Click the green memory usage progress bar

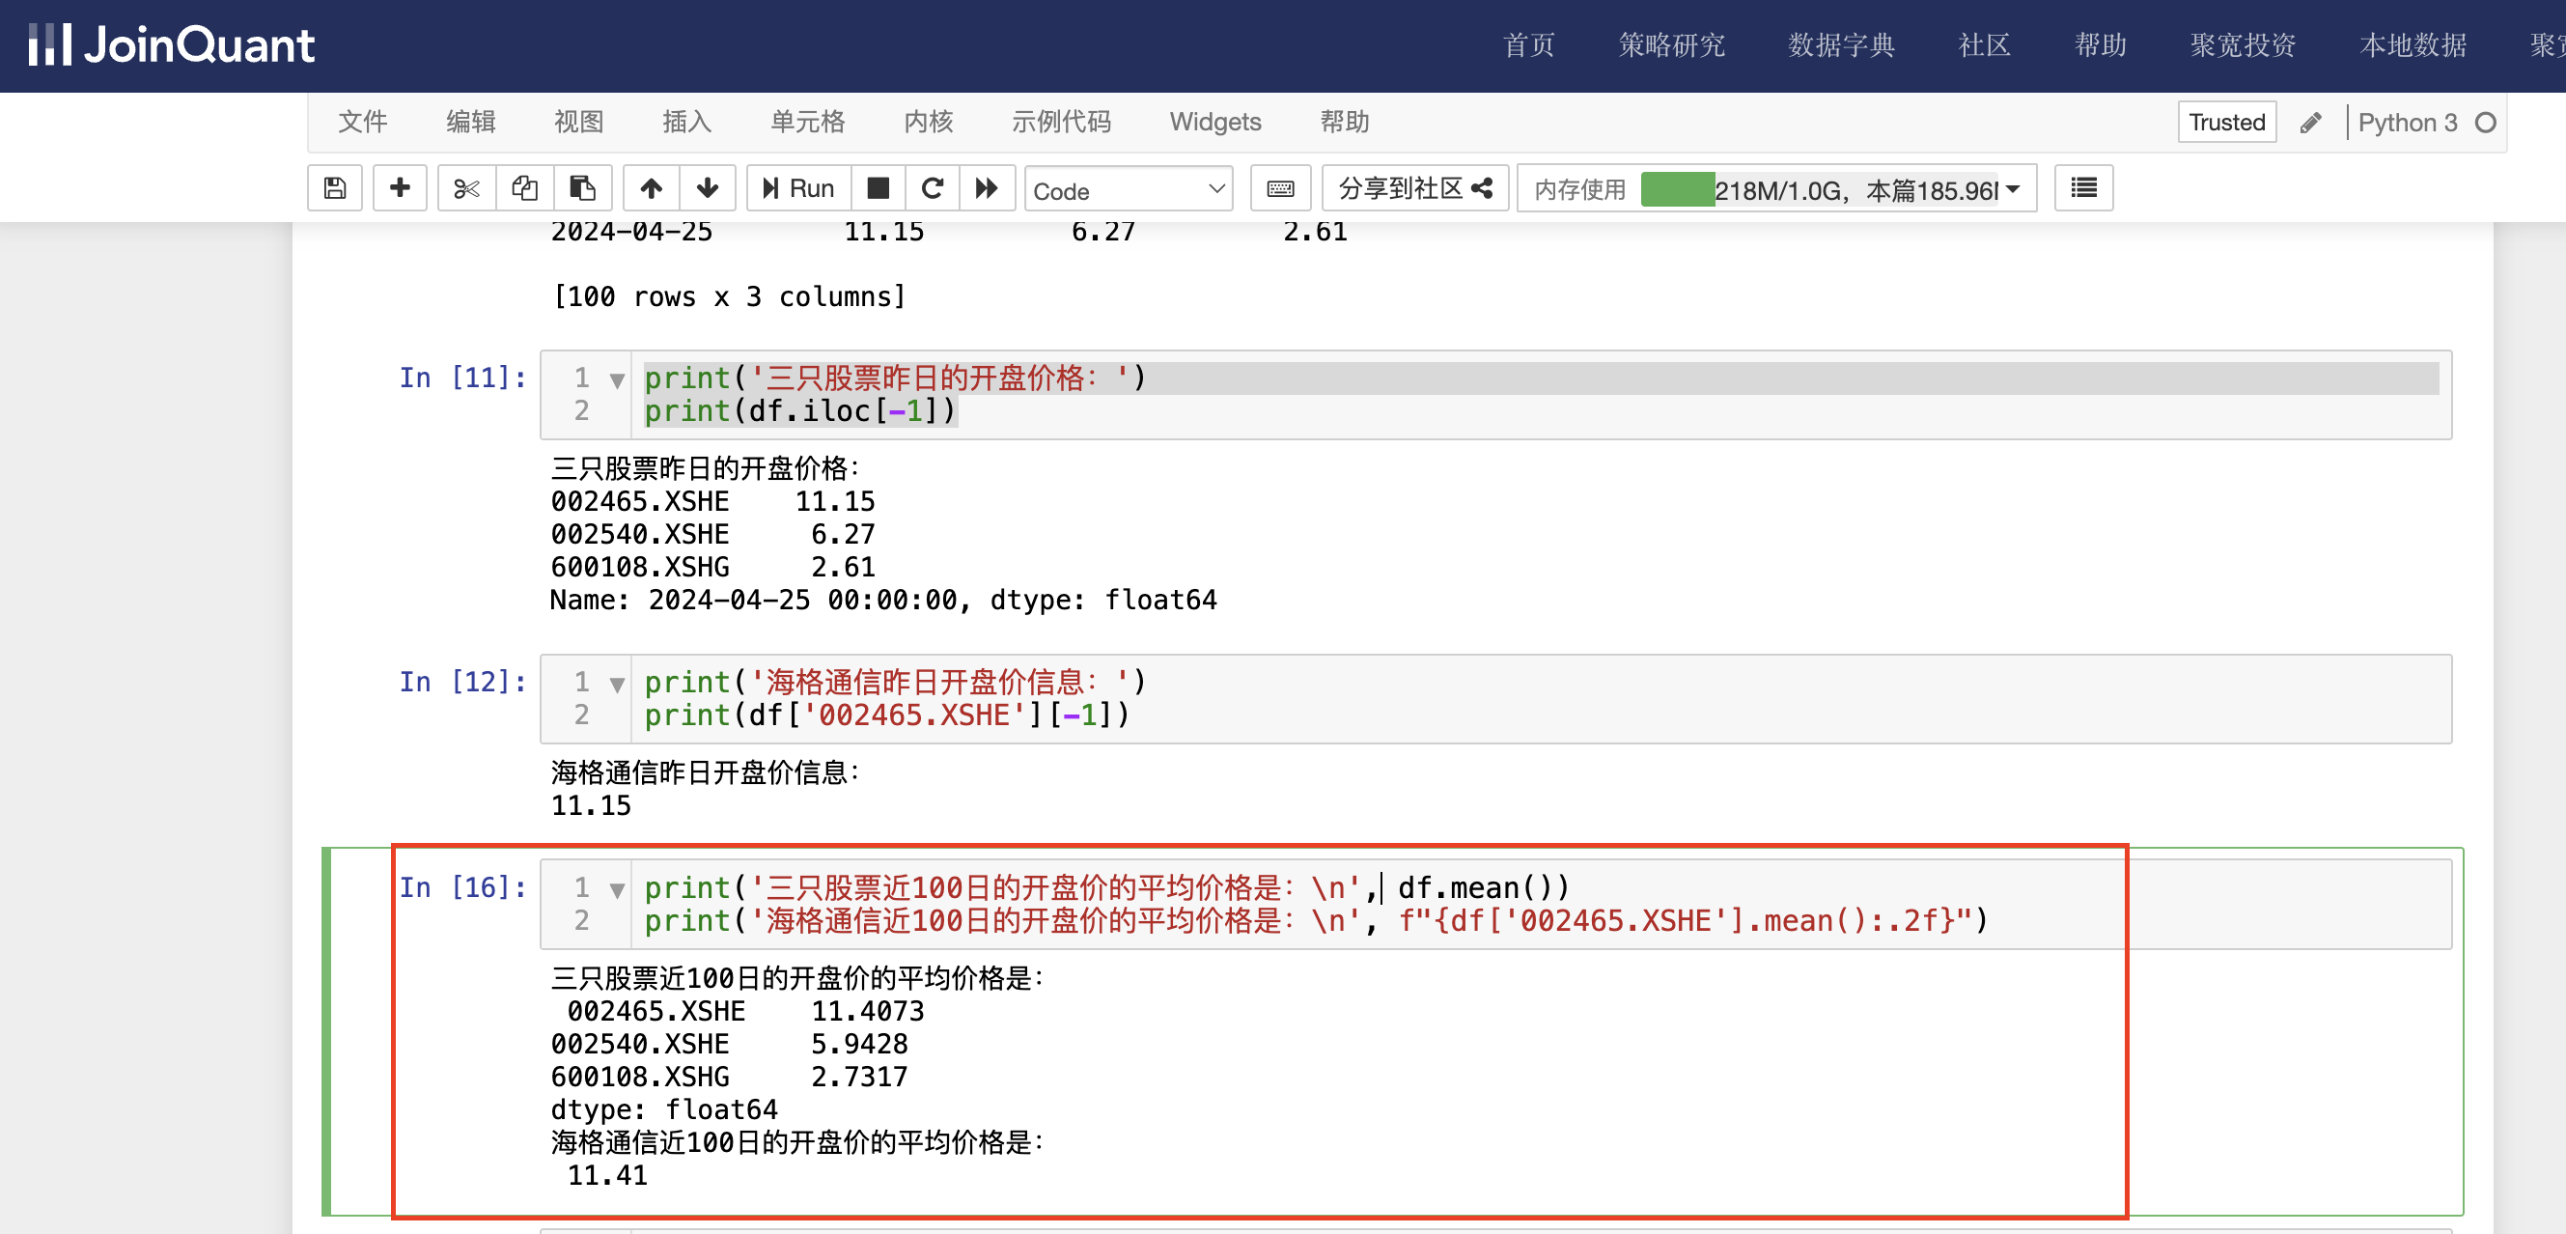[x=1677, y=189]
